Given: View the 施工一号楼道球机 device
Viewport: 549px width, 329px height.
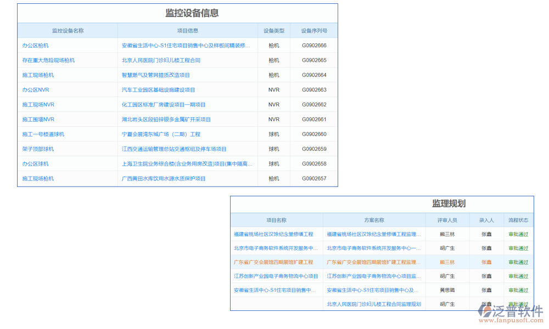Looking at the screenshot, I should coord(41,134).
